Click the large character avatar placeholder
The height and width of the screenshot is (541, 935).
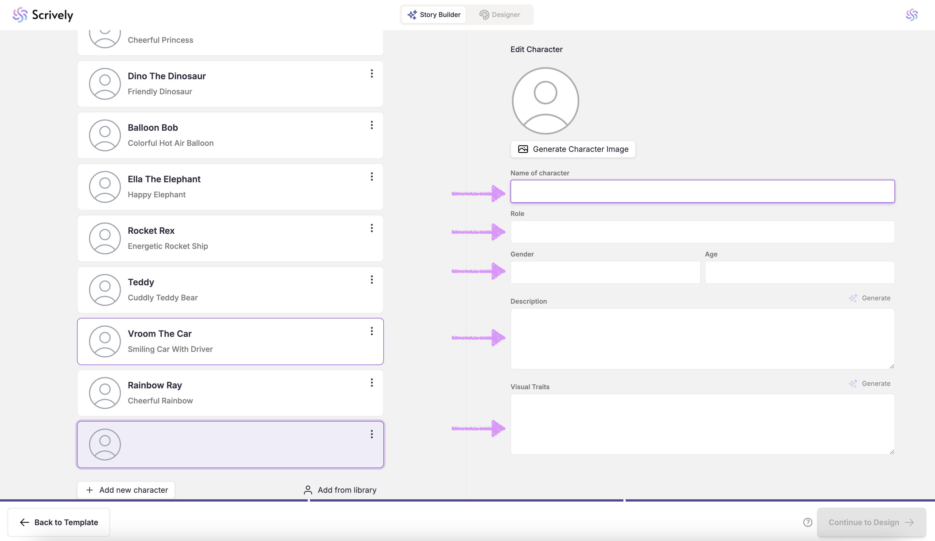pyautogui.click(x=545, y=101)
